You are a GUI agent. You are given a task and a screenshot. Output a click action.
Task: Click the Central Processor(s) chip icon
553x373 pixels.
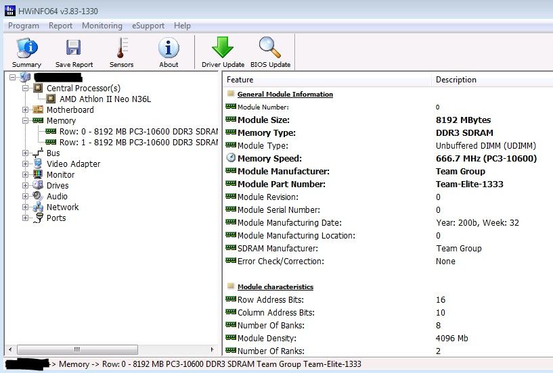pyautogui.click(x=38, y=88)
